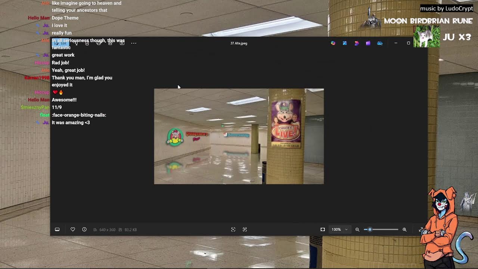
Task: Click the OneDrive cloud icon
Action: click(380, 43)
